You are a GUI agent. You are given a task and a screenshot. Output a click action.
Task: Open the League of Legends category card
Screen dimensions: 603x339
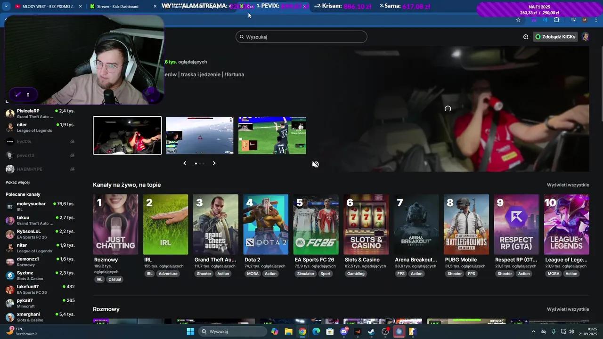click(x=566, y=225)
